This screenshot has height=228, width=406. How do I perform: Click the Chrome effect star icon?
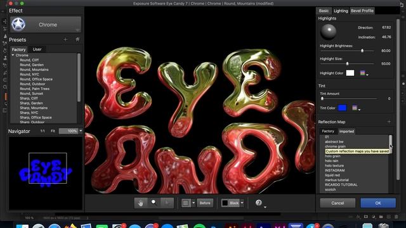click(18, 25)
